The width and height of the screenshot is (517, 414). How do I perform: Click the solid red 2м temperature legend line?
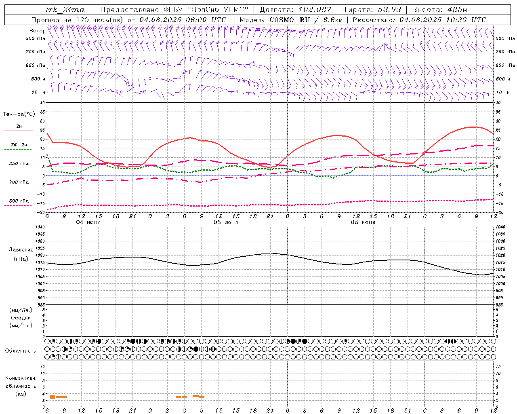[19, 131]
